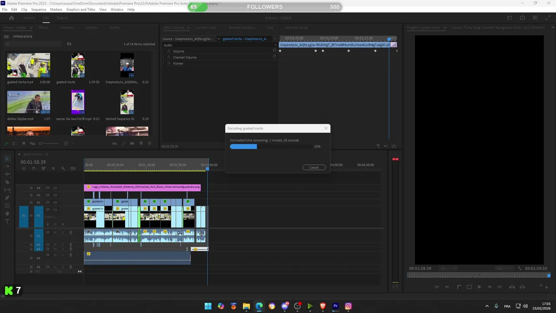Click Play button in Program monitor

pyautogui.click(x=479, y=287)
